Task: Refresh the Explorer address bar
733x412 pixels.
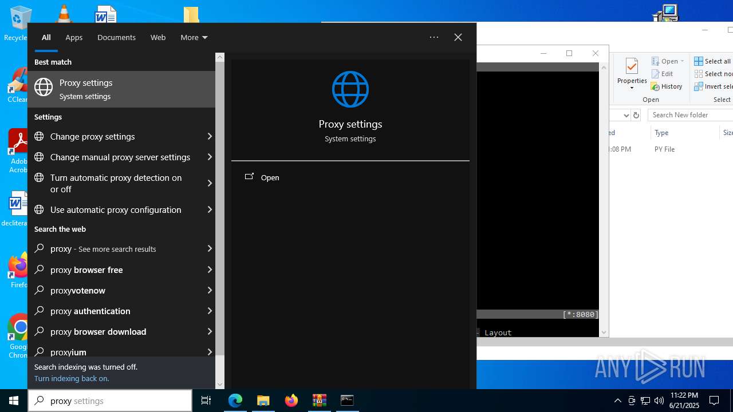Action: [x=636, y=115]
